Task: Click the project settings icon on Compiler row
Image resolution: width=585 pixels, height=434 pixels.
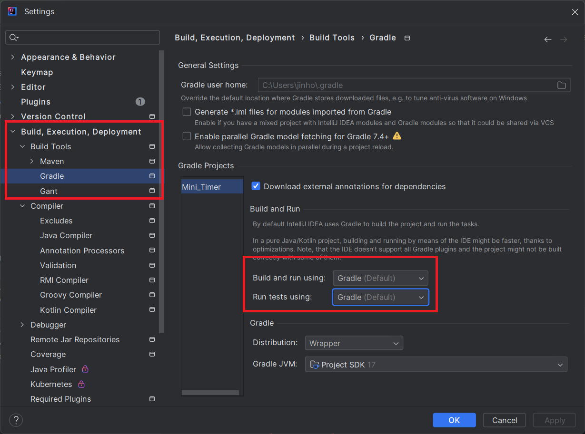Action: click(152, 206)
